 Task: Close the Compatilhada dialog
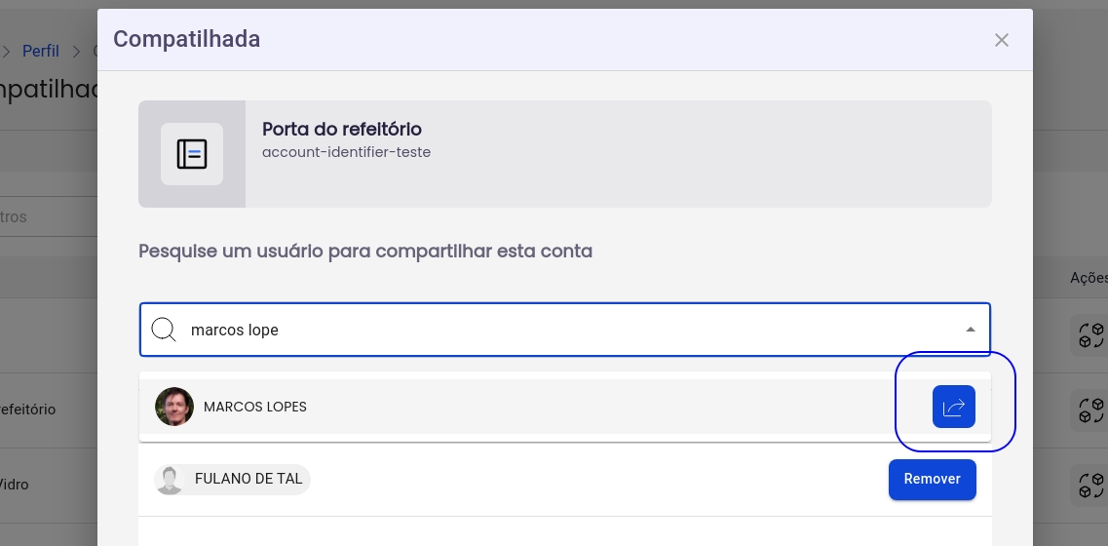(1002, 40)
